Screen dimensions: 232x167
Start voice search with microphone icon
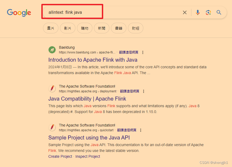coord(198,12)
